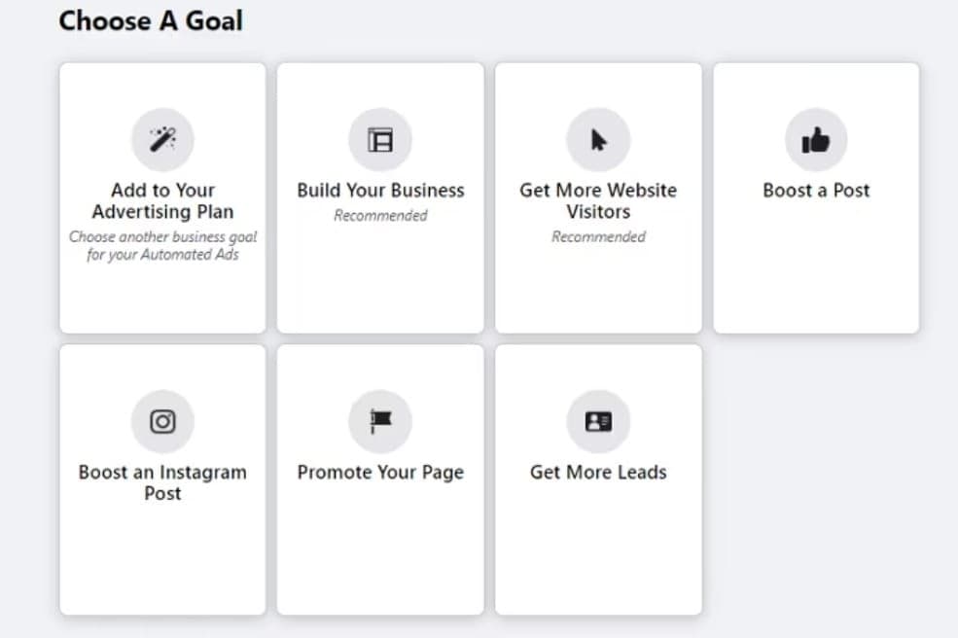Screen dimensions: 958x638
Task: Click the magic wand icon
Action: click(162, 140)
